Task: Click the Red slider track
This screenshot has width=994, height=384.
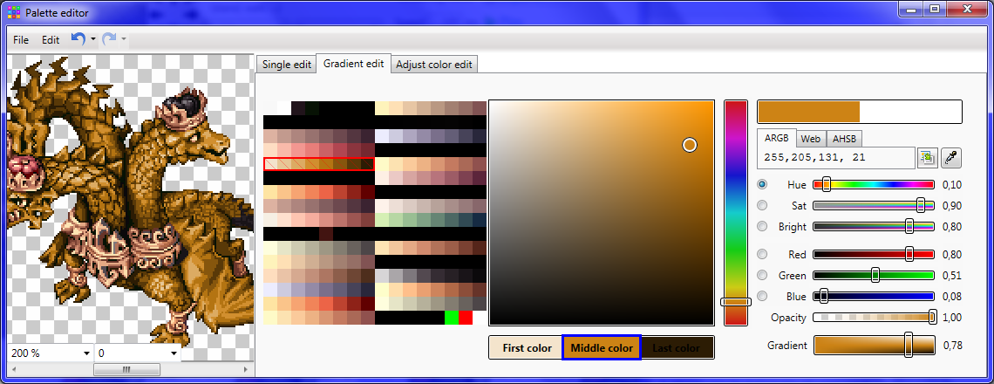Action: (x=873, y=255)
